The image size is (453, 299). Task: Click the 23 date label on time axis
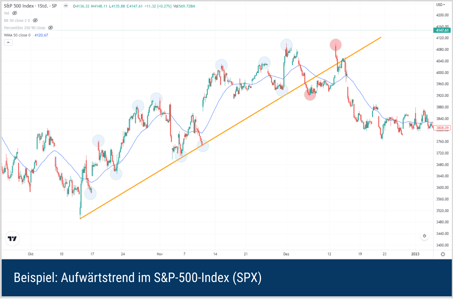tap(384, 254)
